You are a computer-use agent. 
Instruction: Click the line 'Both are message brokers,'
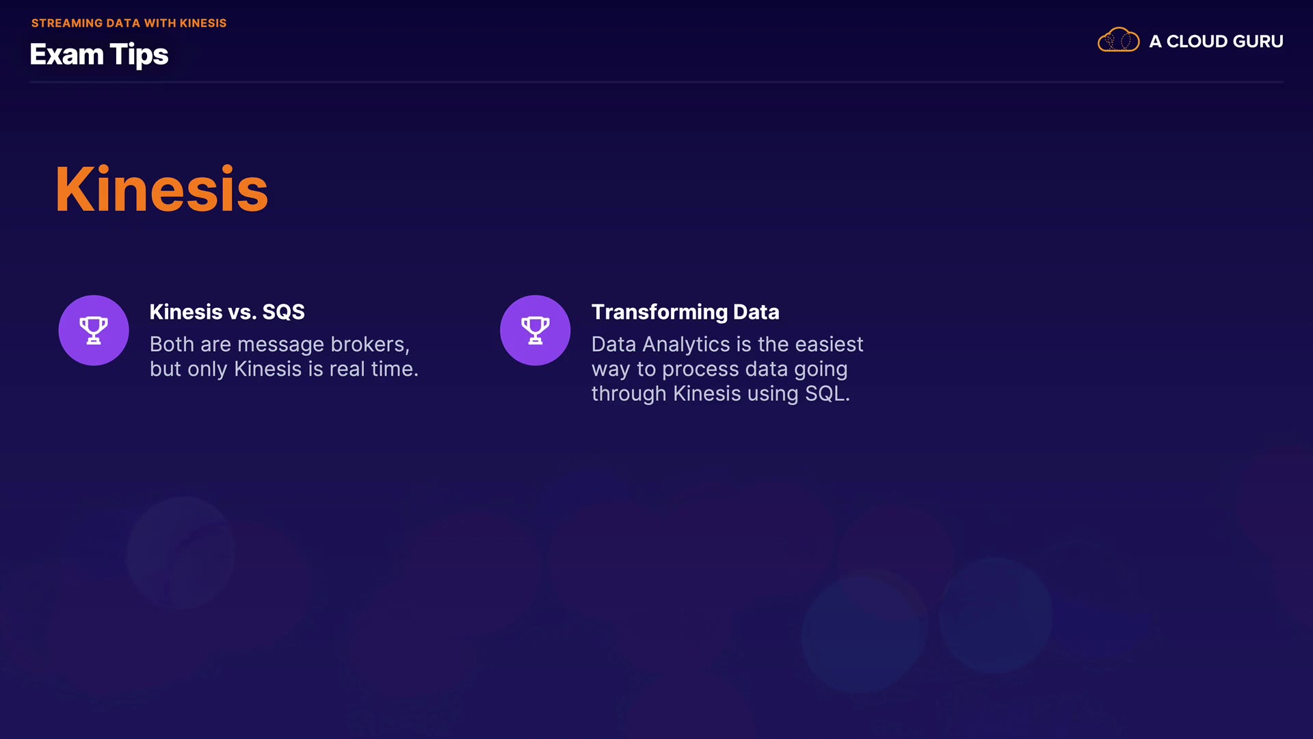[280, 344]
